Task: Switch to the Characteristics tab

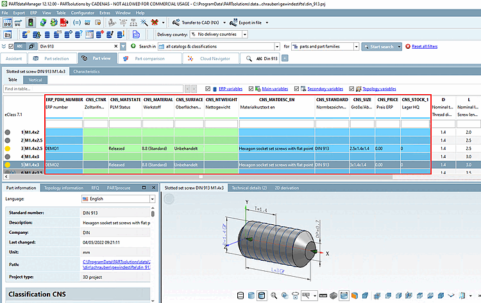Action: 87,71
